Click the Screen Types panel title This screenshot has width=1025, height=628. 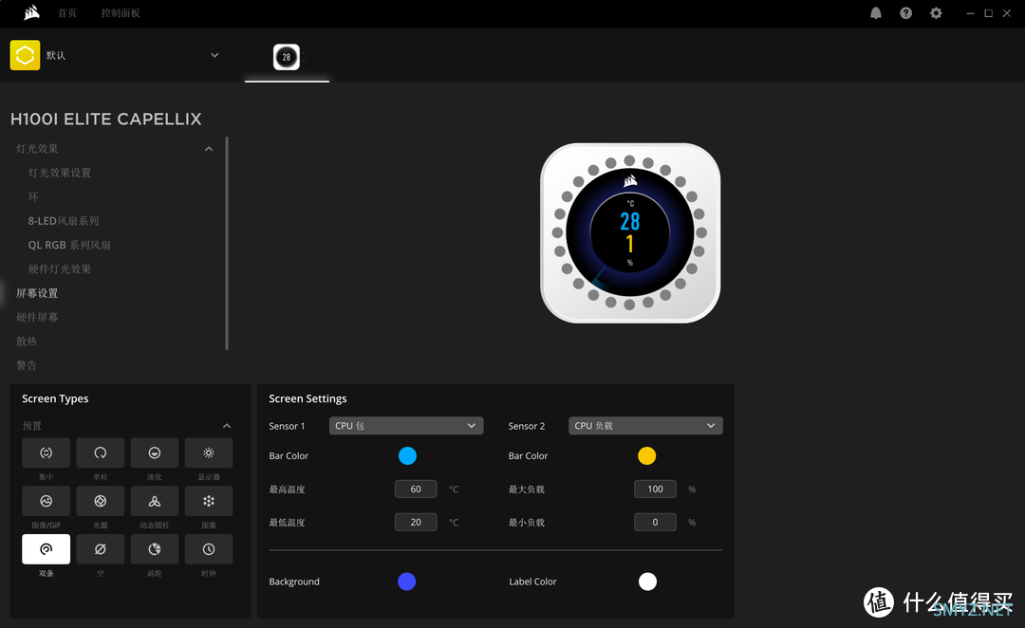pos(55,398)
